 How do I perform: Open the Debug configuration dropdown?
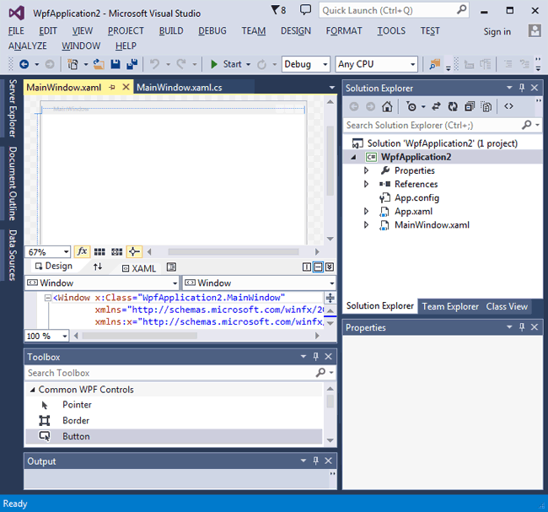[306, 64]
